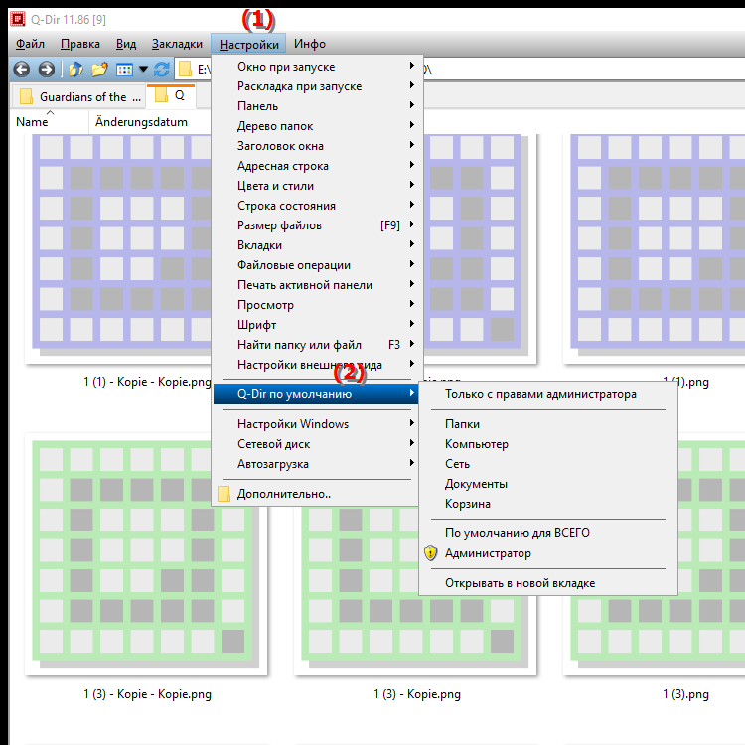Click the folder icon in the address bar
This screenshot has width=745, height=745.
[x=185, y=70]
